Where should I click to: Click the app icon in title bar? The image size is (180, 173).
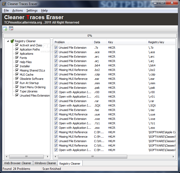pos(4,4)
